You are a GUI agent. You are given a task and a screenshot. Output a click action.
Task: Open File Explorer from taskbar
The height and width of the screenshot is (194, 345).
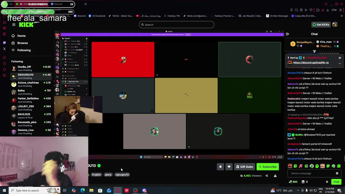[x=91, y=190]
